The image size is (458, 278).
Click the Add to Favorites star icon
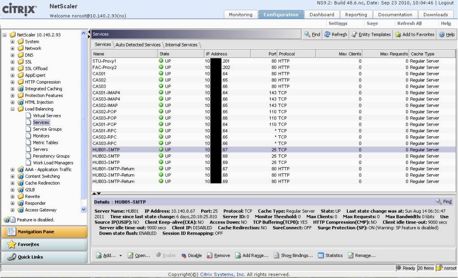(x=398, y=34)
